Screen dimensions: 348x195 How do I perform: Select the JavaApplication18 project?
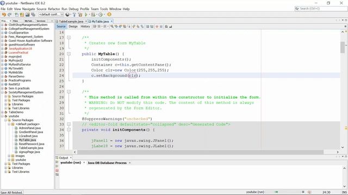[x=20, y=49]
